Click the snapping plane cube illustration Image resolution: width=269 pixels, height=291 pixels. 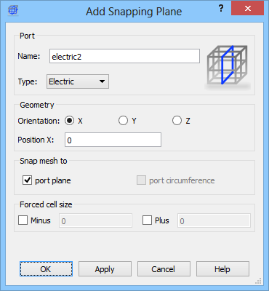point(228,65)
